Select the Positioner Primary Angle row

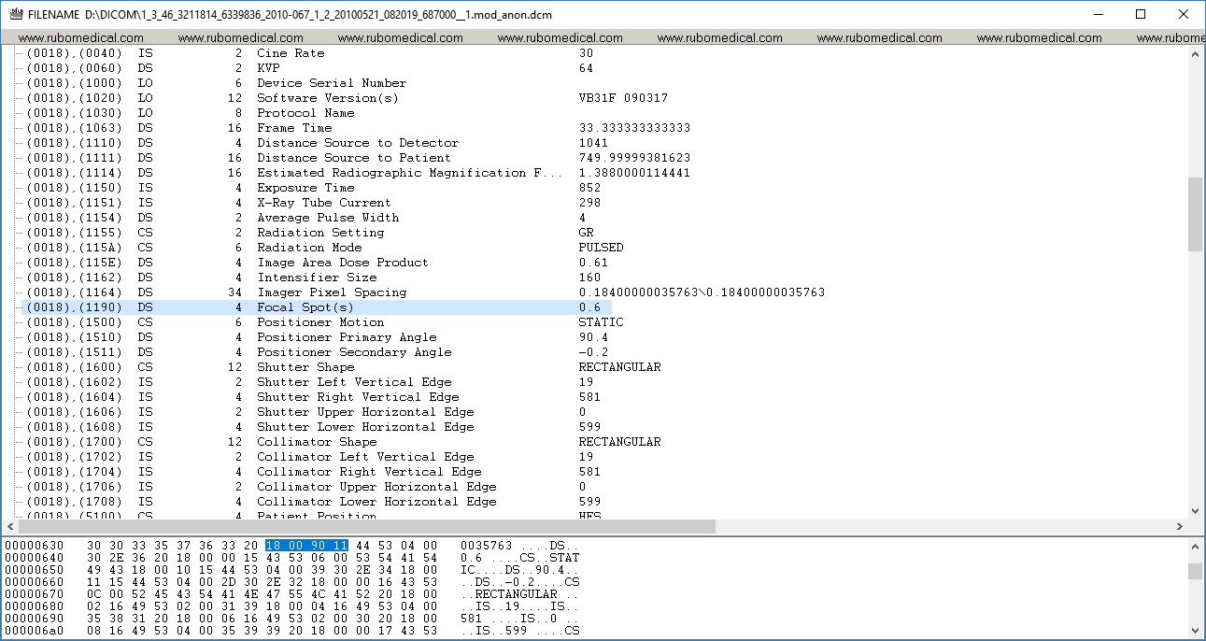pos(374,336)
